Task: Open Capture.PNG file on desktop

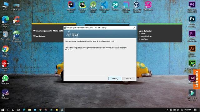Action: (16, 7)
